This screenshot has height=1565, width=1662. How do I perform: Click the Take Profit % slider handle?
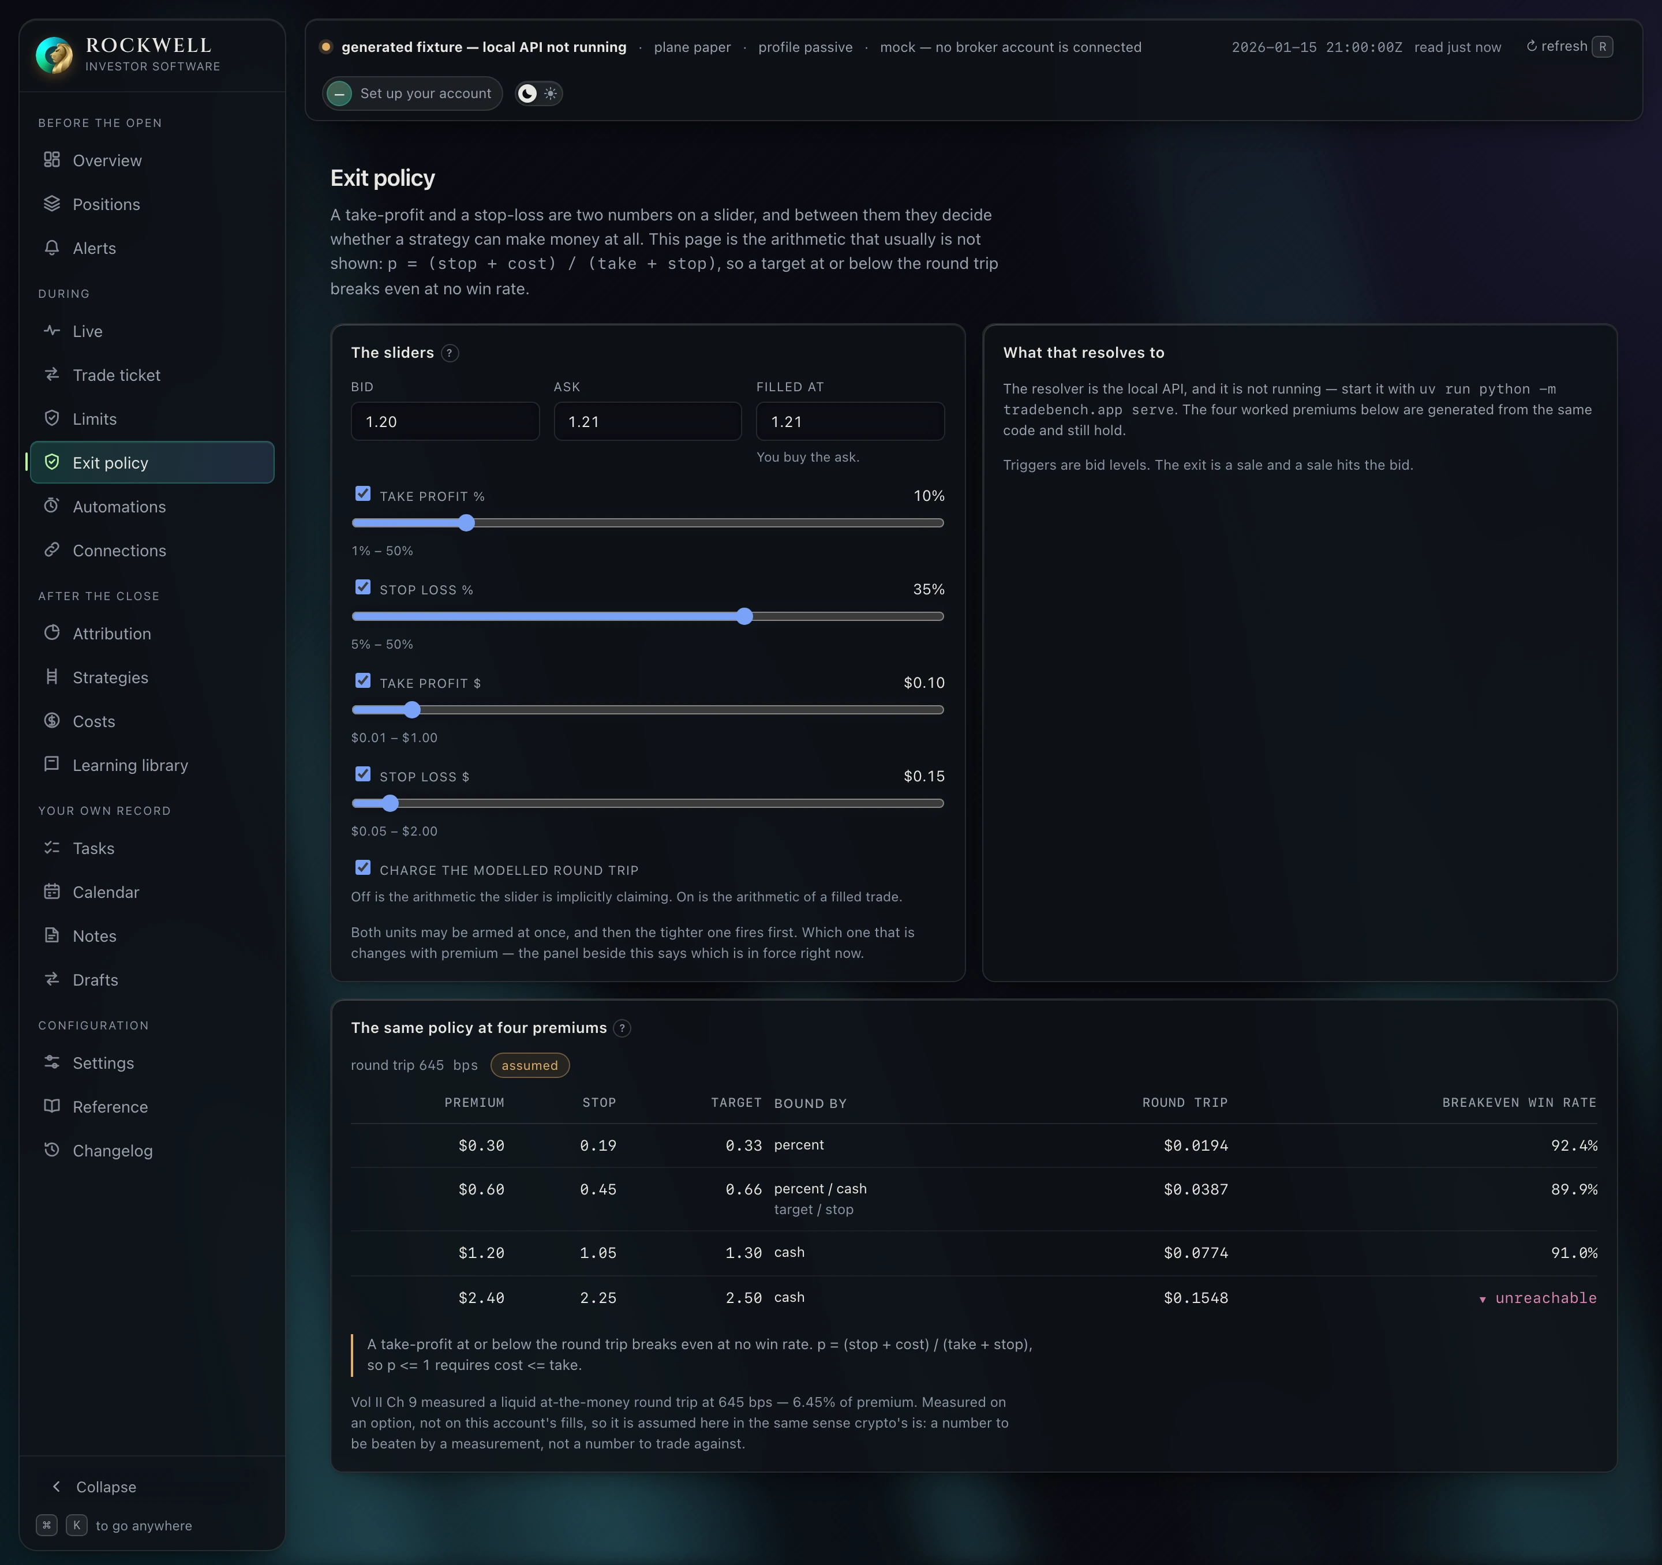(466, 523)
